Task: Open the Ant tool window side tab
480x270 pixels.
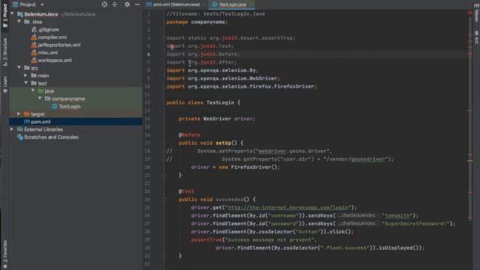Action: [x=476, y=37]
